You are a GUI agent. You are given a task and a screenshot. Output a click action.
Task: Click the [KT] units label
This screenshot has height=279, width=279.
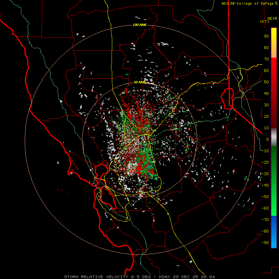pos(264,21)
